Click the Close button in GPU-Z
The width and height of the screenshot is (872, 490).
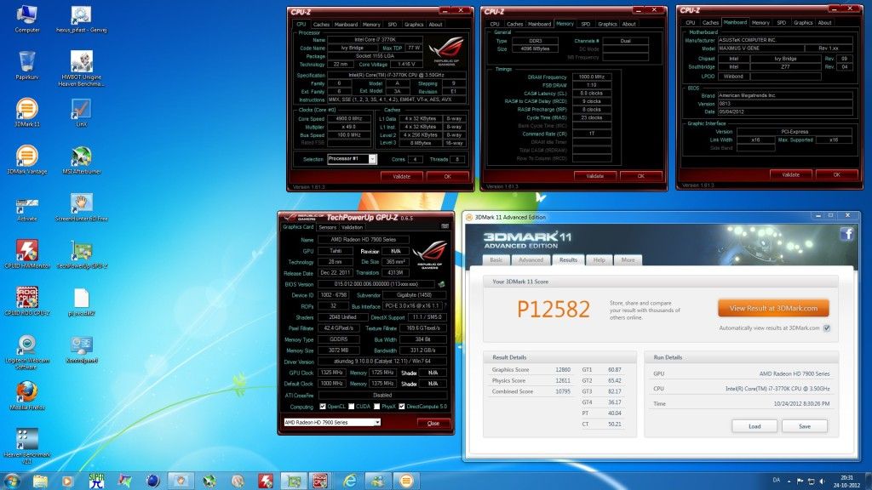(433, 424)
